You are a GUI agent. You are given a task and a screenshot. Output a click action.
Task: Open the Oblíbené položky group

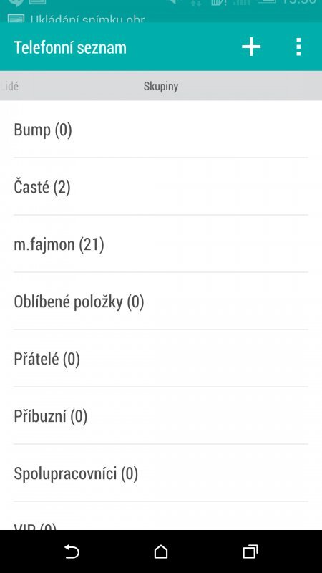click(161, 301)
